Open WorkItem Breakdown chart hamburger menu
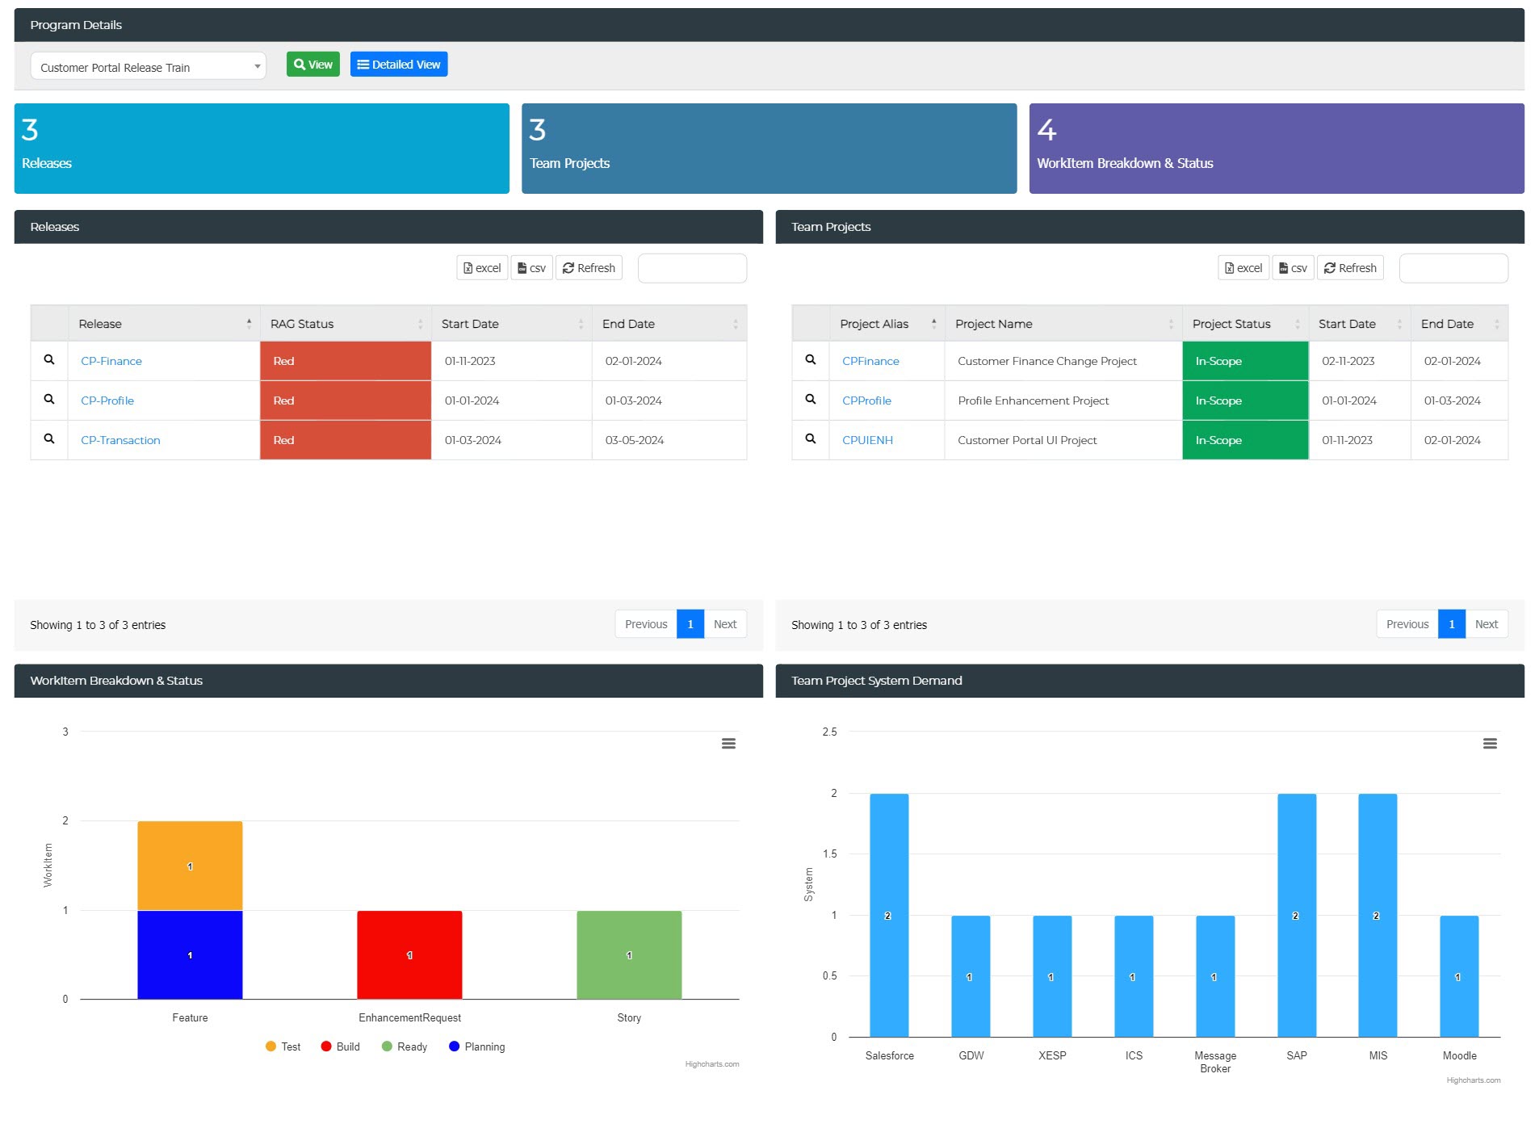Image resolution: width=1539 pixels, height=1124 pixels. click(728, 744)
